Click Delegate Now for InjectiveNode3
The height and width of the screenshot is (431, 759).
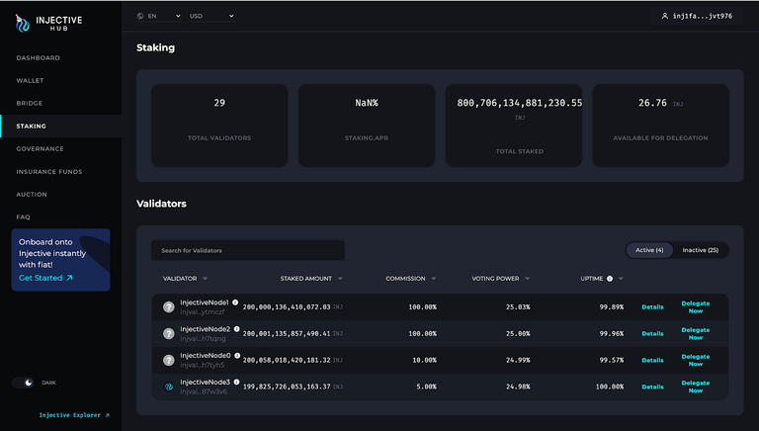[695, 387]
